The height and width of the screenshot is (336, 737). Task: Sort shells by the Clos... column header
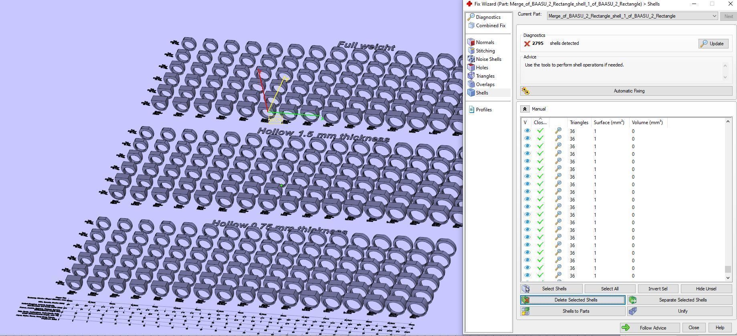[x=540, y=123]
